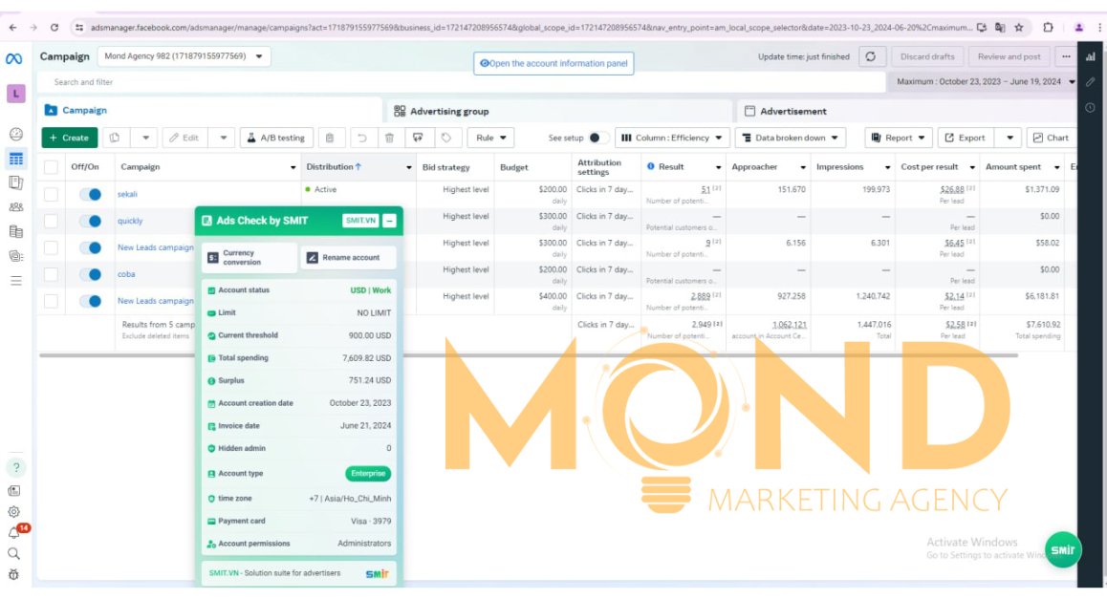Click the Chart button

pyautogui.click(x=1051, y=138)
